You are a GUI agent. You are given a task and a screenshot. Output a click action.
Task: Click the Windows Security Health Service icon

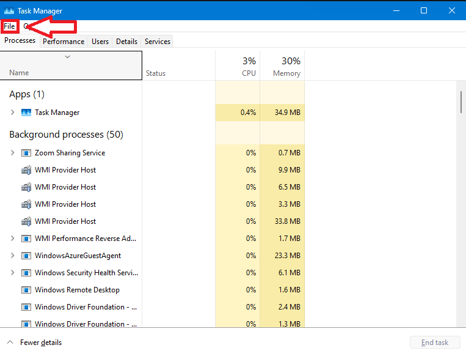point(26,273)
